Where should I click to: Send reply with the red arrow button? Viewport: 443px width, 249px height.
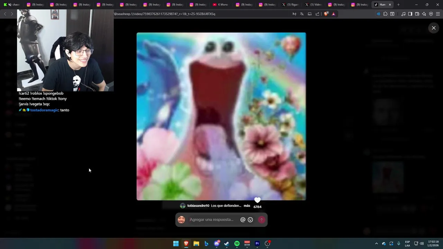(262, 220)
